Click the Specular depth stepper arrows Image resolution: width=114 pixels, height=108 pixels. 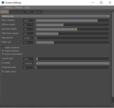coord(34,29)
